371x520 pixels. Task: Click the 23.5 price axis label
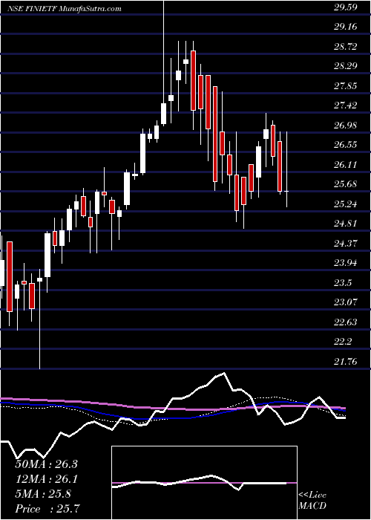pyautogui.click(x=343, y=283)
